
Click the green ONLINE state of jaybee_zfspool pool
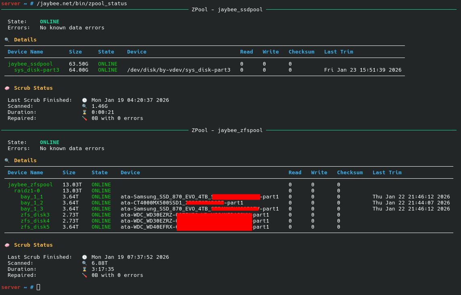click(x=101, y=184)
